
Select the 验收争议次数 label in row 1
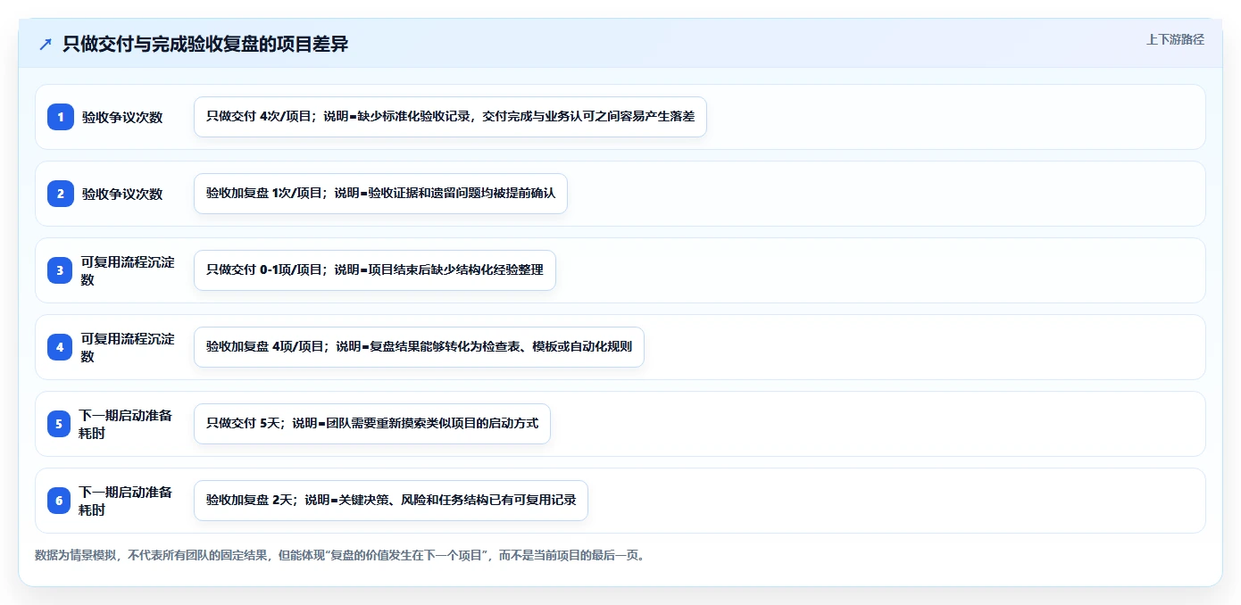click(x=122, y=117)
